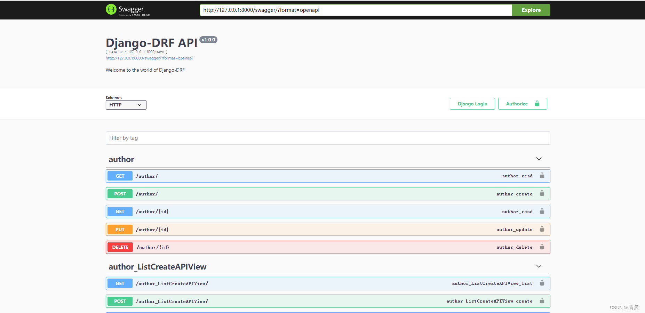Click the author tag heading

121,159
